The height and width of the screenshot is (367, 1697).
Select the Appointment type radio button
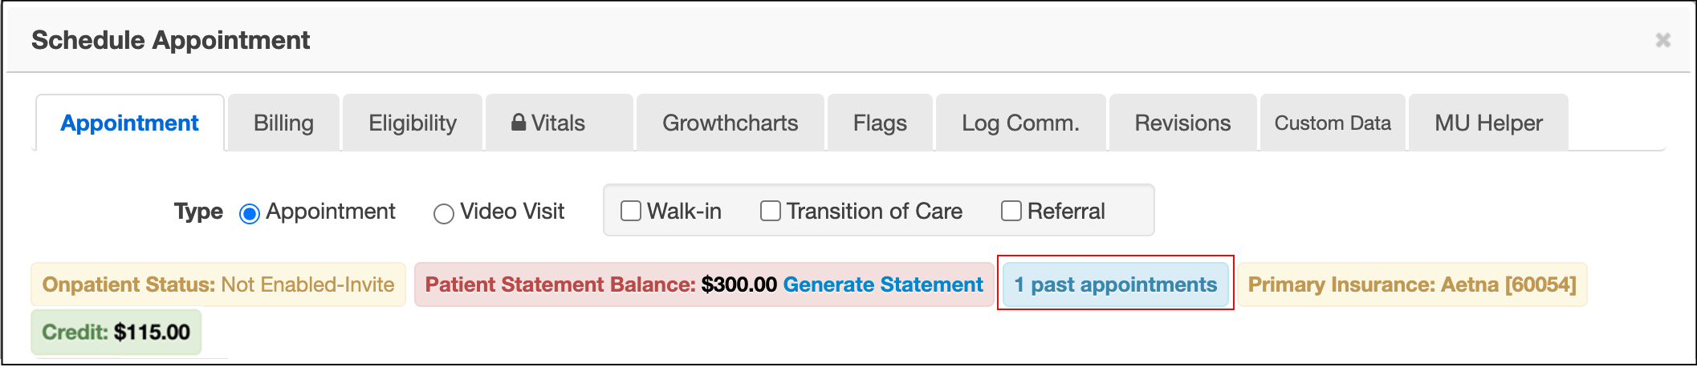point(250,214)
